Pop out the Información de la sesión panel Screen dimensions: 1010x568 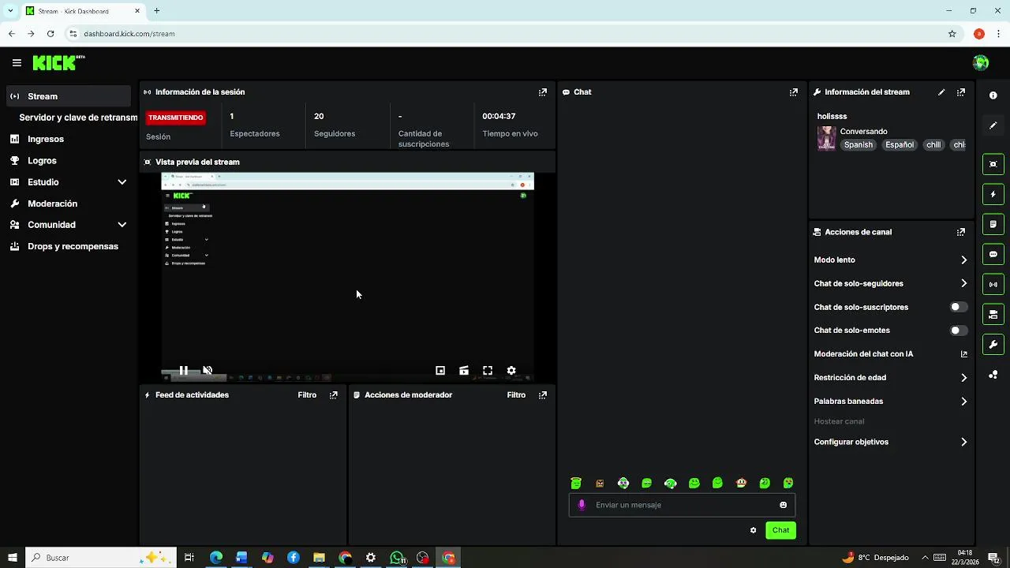click(x=543, y=92)
